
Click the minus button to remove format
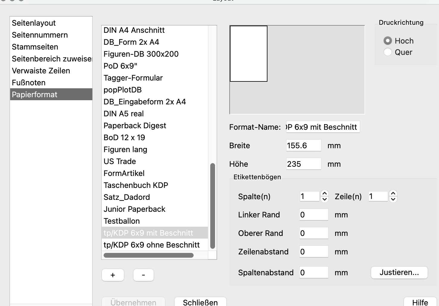click(144, 275)
